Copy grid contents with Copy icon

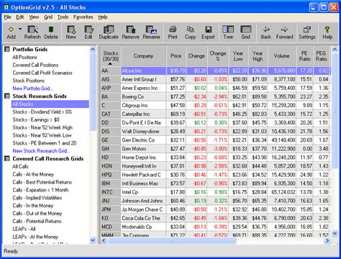[x=190, y=32]
